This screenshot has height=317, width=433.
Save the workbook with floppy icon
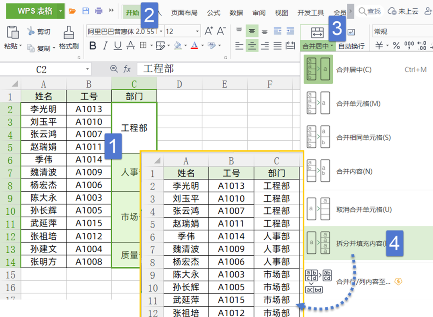(86, 11)
